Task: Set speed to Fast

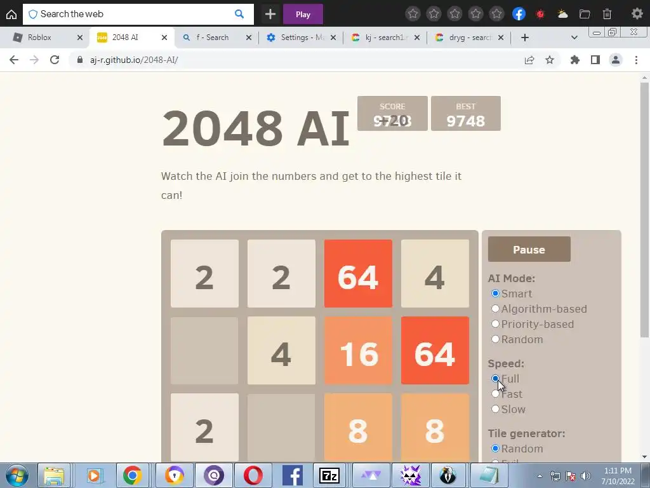Action: point(495,394)
